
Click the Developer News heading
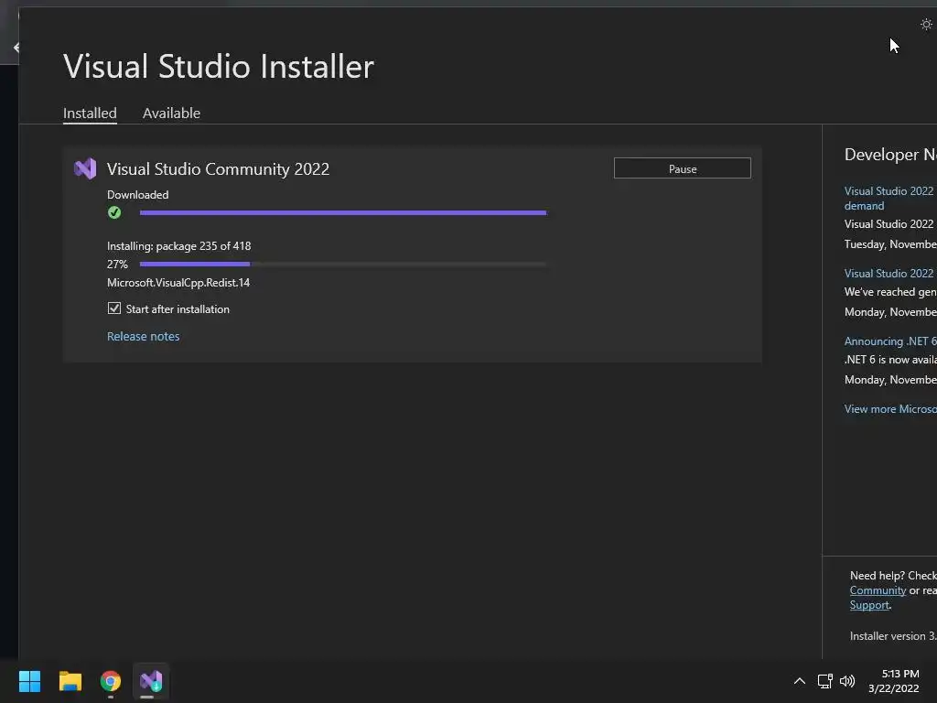coord(890,155)
